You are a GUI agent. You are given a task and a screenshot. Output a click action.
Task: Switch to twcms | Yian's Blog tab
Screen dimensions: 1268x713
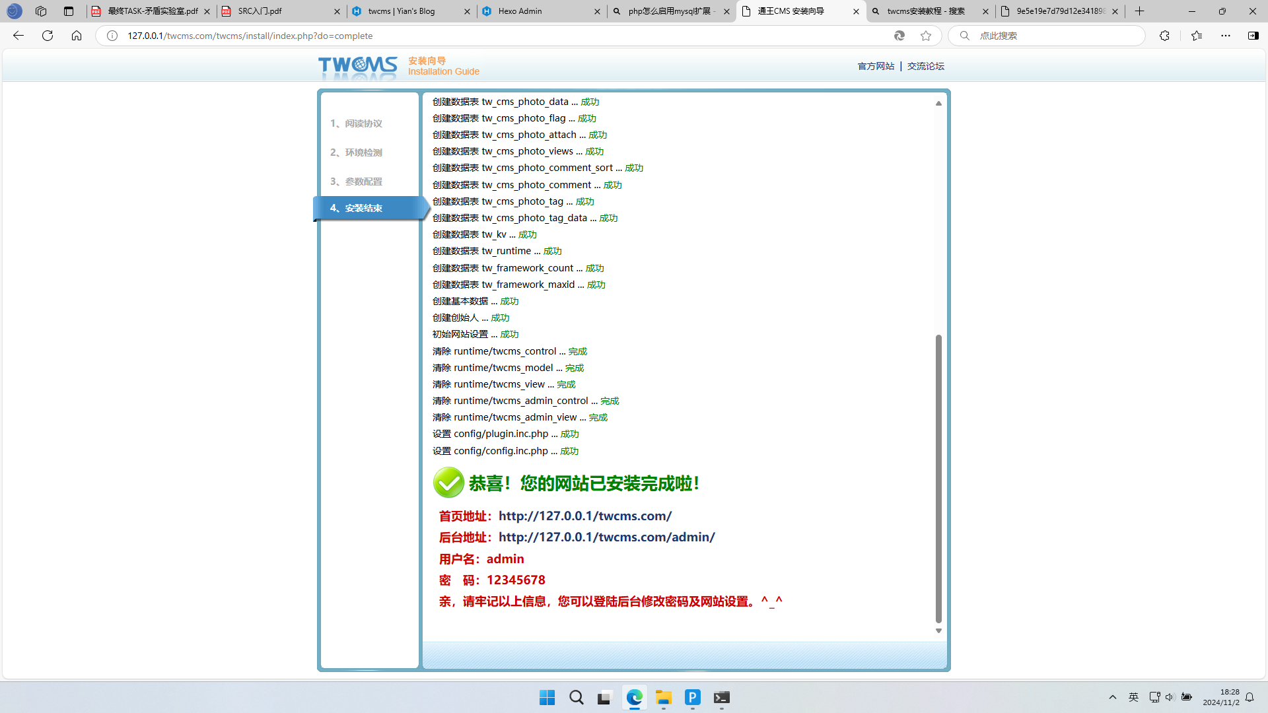(x=411, y=11)
